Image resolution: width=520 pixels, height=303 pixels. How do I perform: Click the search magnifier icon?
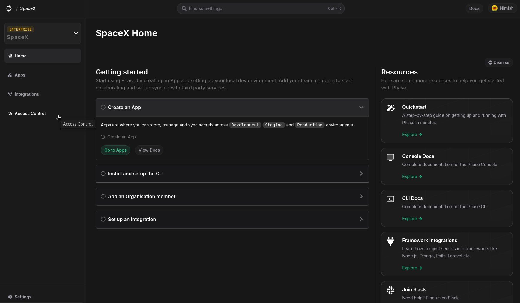coord(184,8)
